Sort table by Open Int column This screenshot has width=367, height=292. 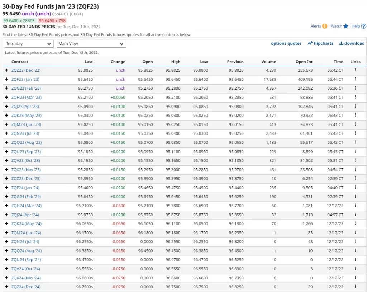(304, 62)
